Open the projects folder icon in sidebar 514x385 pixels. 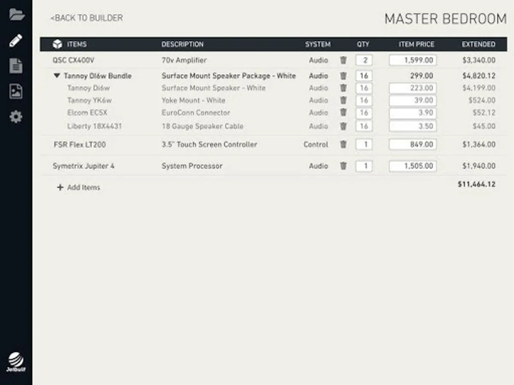17,14
